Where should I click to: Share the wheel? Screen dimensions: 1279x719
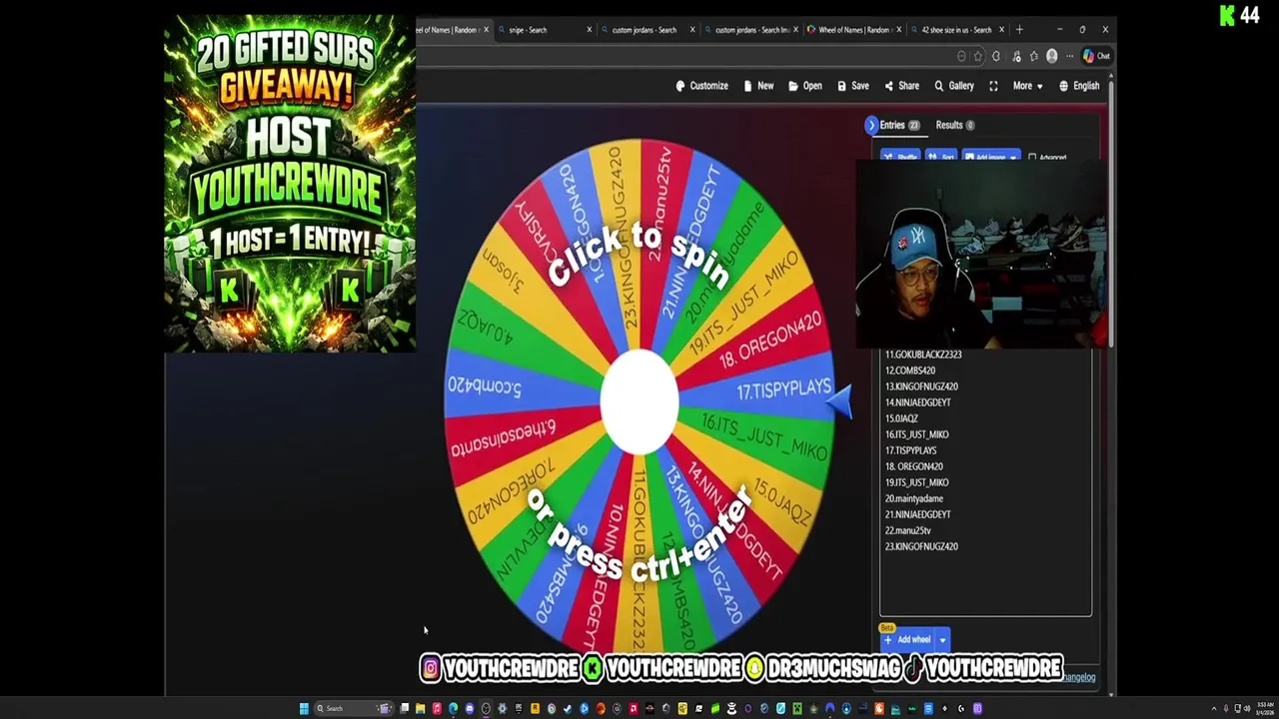(x=901, y=86)
